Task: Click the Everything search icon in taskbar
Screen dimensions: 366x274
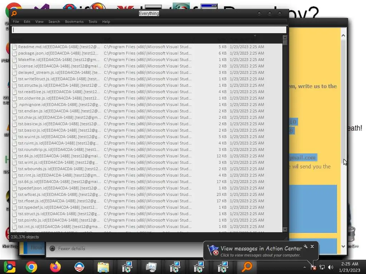Action: tap(247, 267)
